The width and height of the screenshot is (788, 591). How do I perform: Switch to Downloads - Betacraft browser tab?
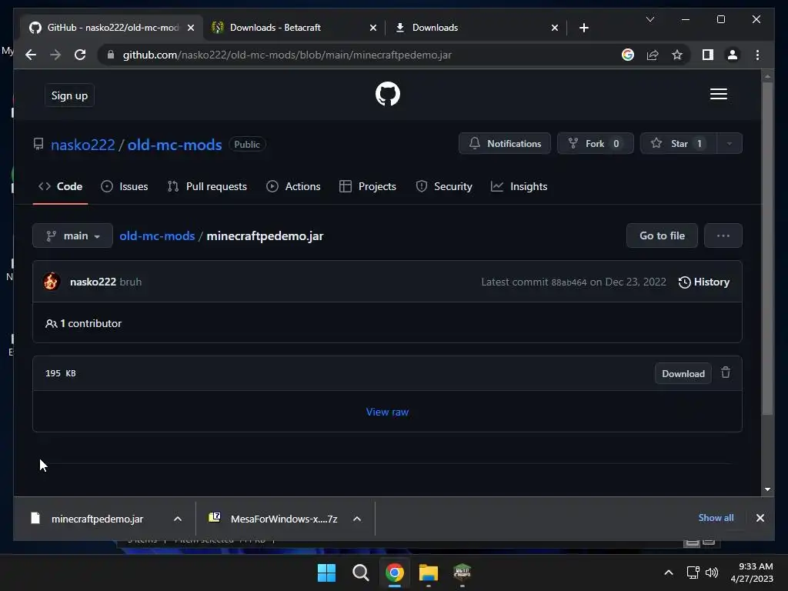(294, 28)
